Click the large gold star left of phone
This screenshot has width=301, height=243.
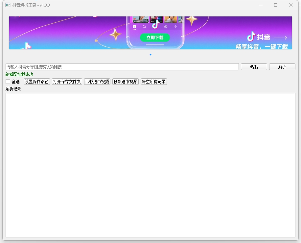pos(115,34)
